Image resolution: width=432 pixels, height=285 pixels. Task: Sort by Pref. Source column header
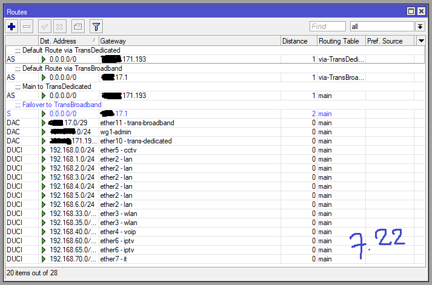(390, 41)
